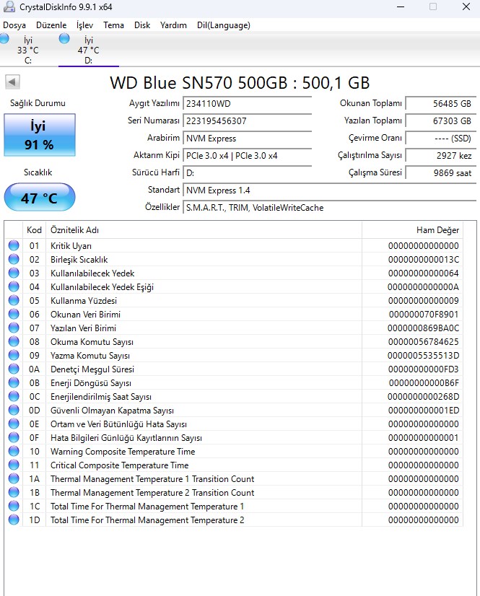Click the Öznitelik Adı column header

pyautogui.click(x=204, y=230)
